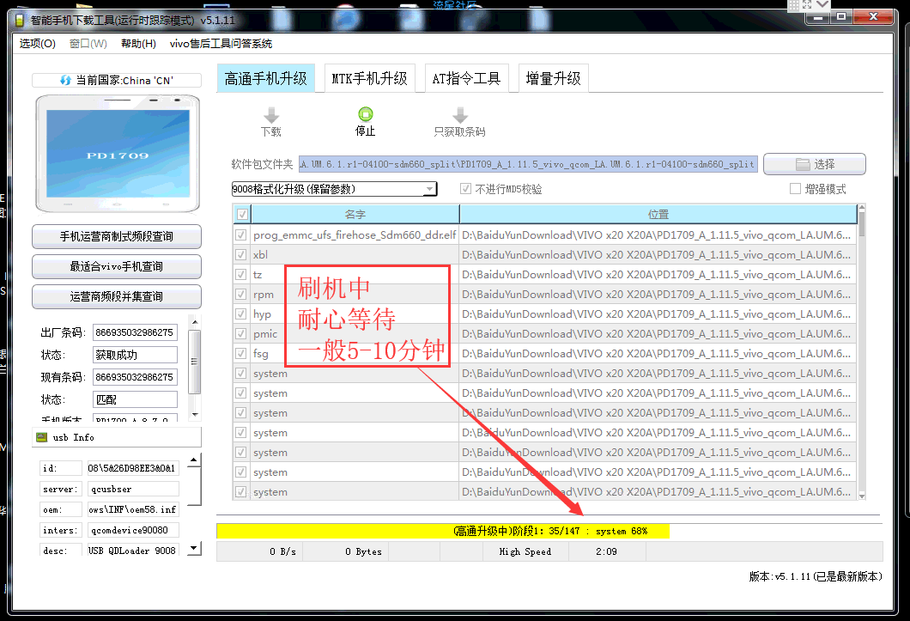
Task: Click the desc field USB QDLoader 9008
Action: (132, 550)
